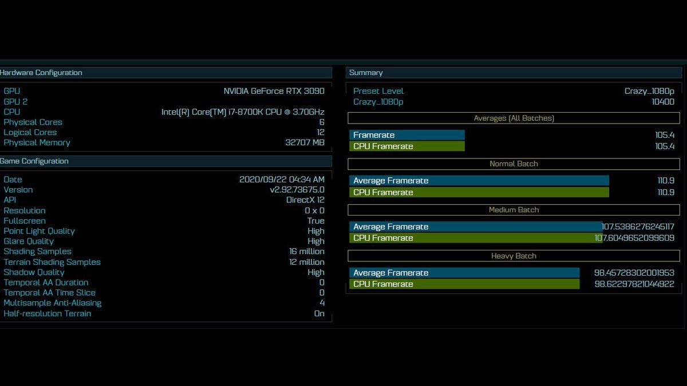
Task: Open the Point Light Quality setting
Action: 39,231
